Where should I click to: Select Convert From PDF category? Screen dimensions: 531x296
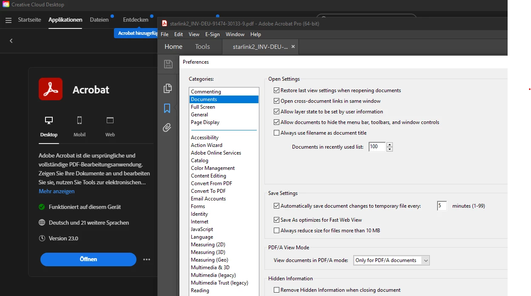coord(224,183)
